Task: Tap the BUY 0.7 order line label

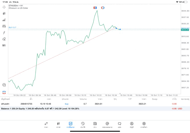Action: 12,27
